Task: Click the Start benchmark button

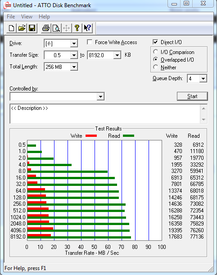Action: tap(192, 96)
